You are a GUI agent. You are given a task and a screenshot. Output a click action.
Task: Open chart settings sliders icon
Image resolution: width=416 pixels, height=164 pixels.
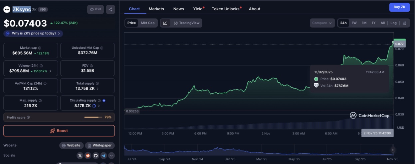click(404, 23)
